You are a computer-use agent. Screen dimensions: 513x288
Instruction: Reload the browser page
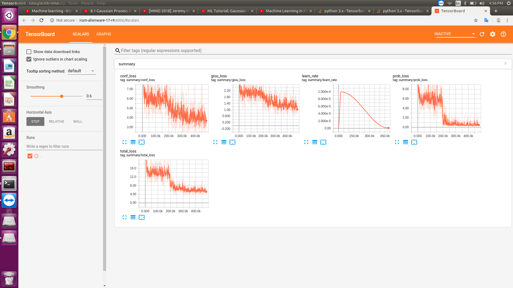(x=41, y=20)
